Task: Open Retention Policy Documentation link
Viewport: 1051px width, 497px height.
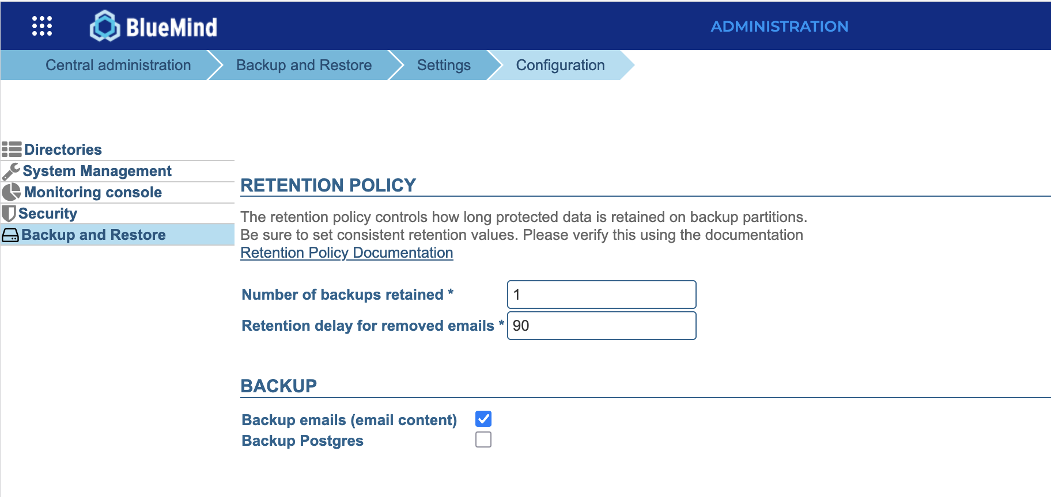Action: [346, 253]
